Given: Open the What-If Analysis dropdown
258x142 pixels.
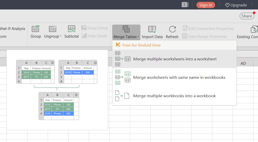Looking at the screenshot, I should [13, 29].
